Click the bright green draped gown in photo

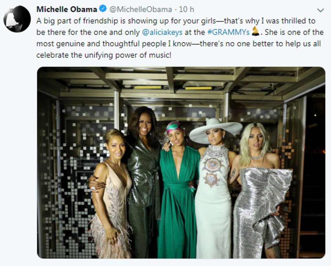point(178,201)
